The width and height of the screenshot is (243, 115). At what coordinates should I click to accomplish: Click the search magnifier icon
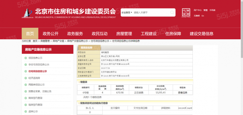click(172, 12)
